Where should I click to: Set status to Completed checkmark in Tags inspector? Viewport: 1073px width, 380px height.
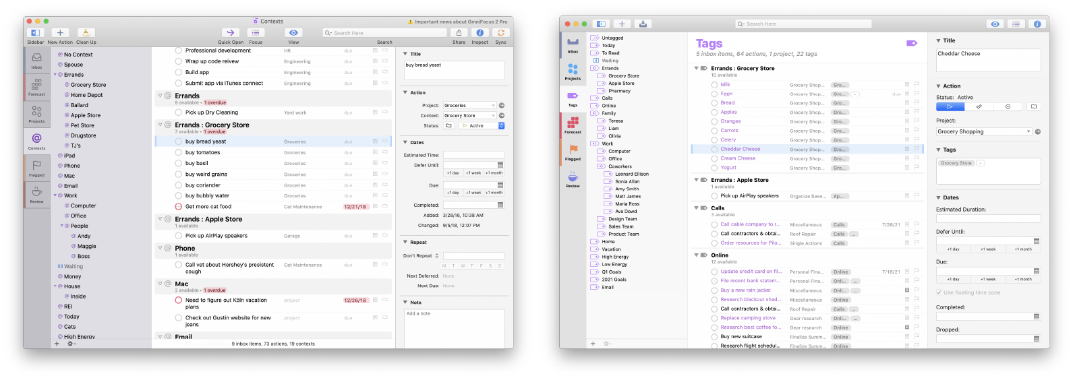click(x=979, y=106)
